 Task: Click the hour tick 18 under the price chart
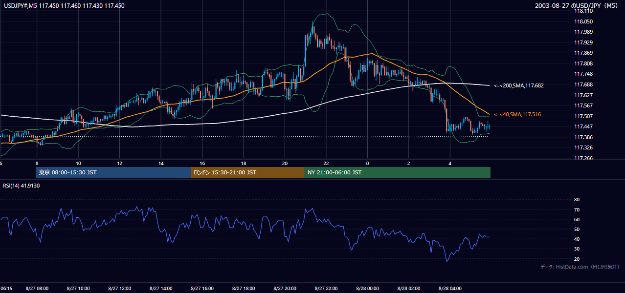[x=244, y=163]
